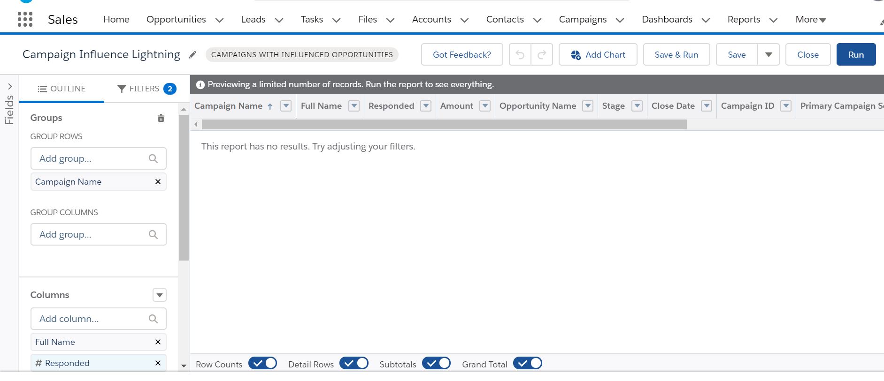Edit report name with pencil icon
884x381 pixels.
tap(192, 55)
